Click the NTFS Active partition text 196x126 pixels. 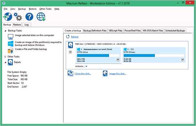pos(82,52)
